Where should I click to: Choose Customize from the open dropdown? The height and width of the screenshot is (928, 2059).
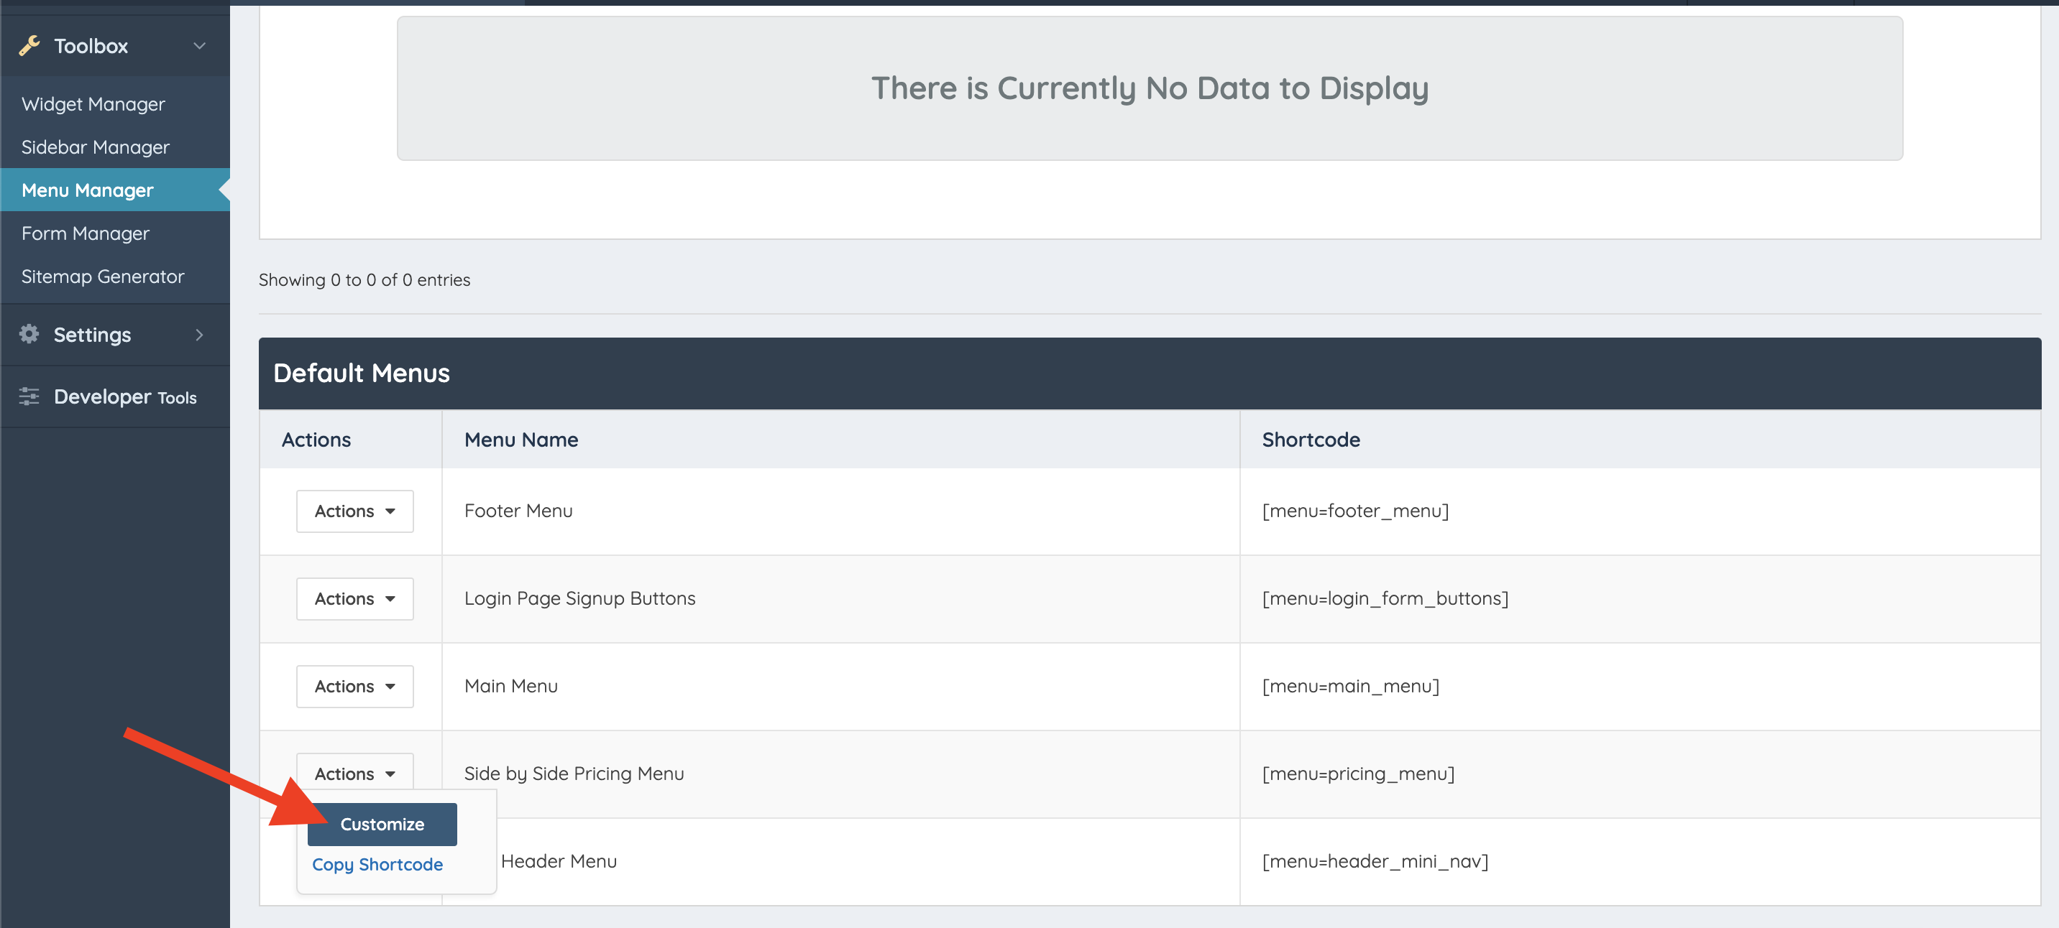[382, 824]
